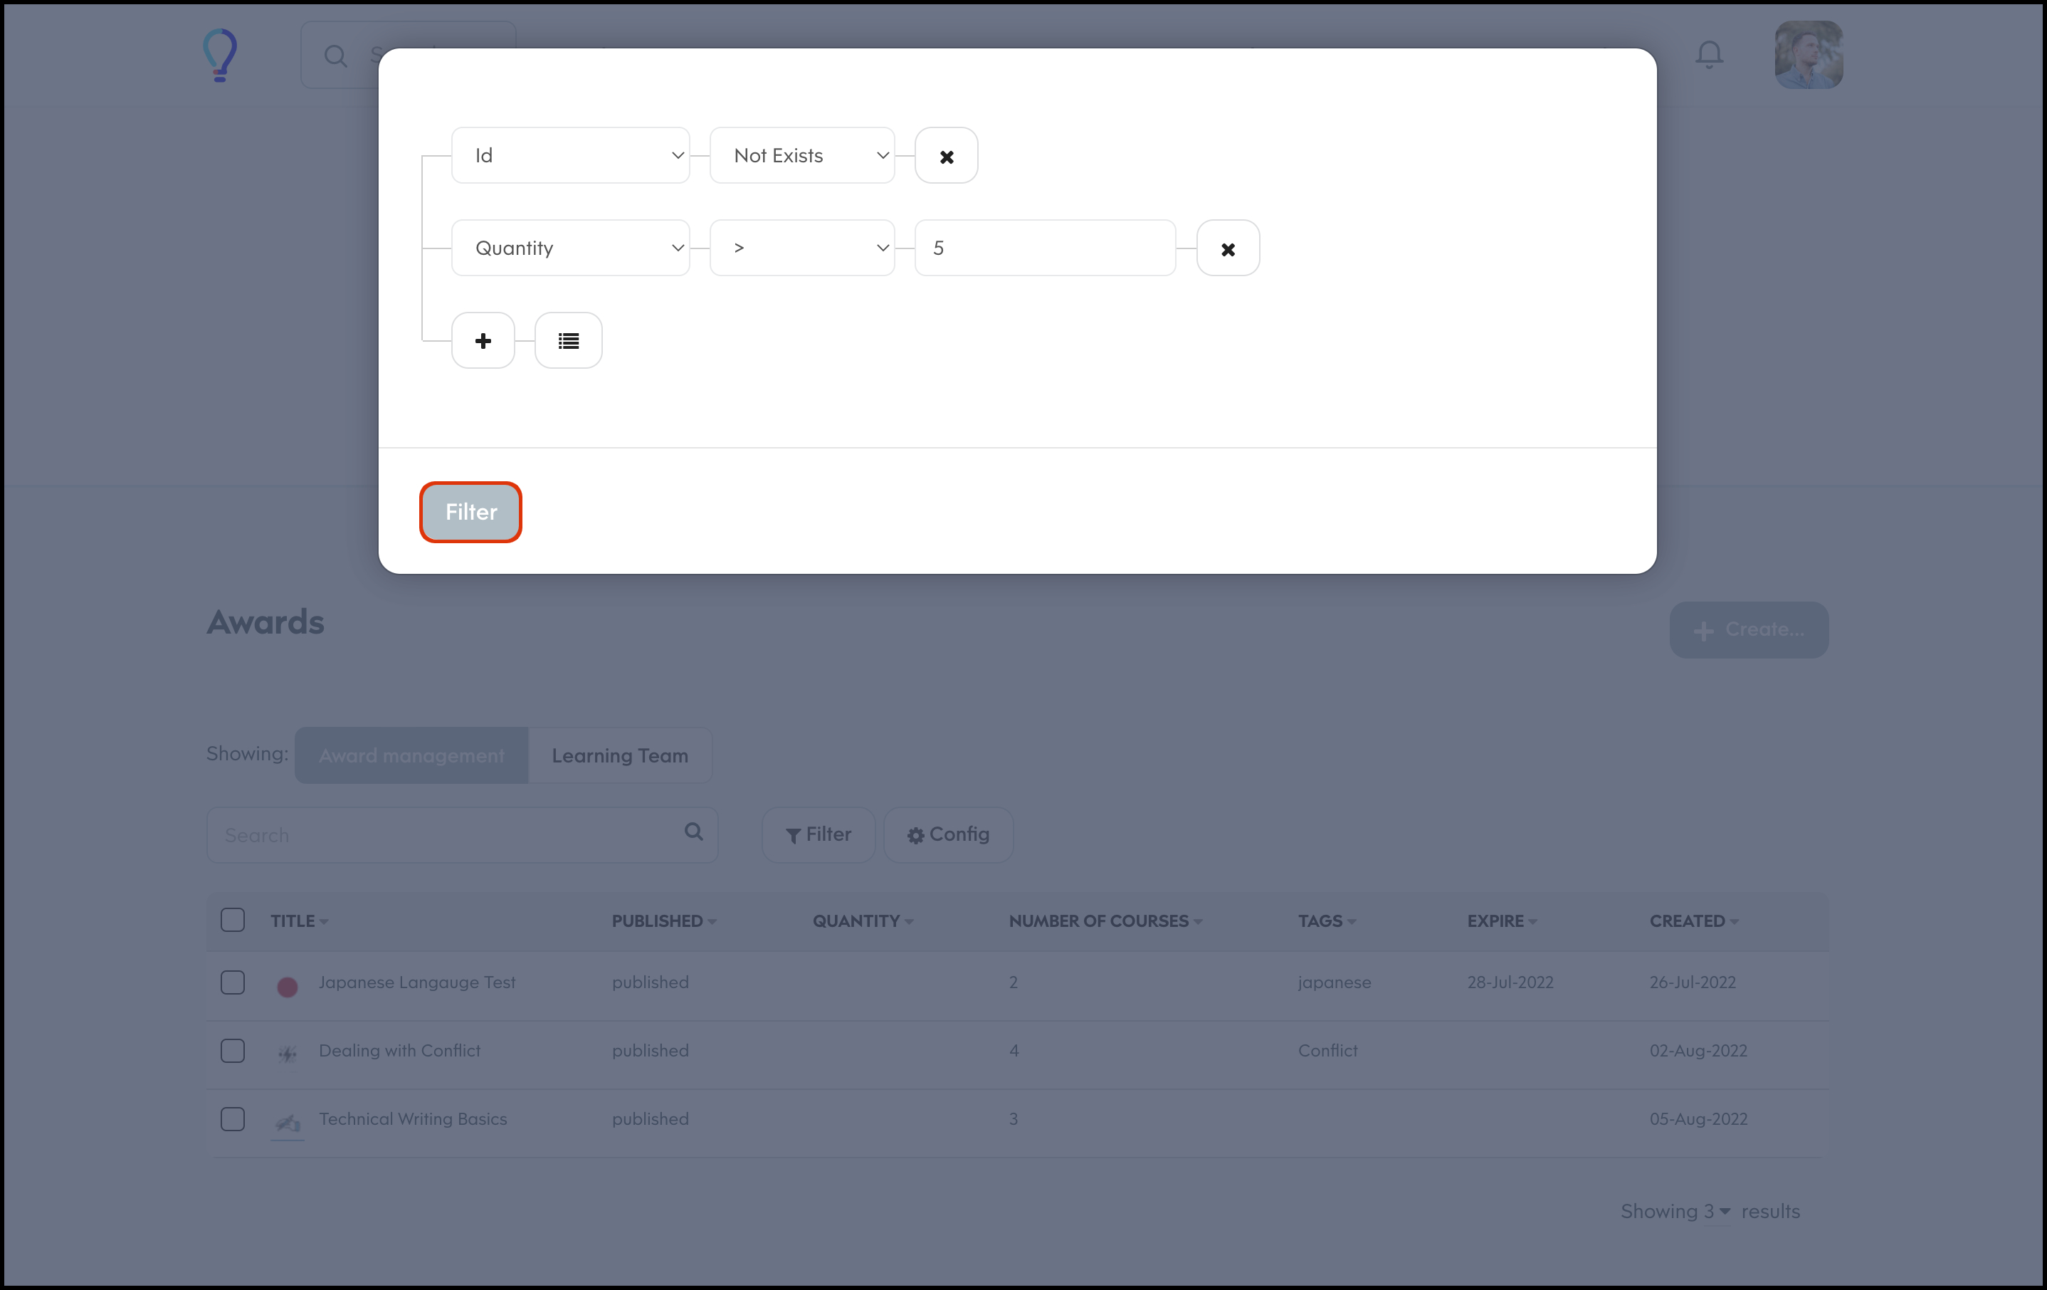Add a new filter condition with plus

pos(483,341)
